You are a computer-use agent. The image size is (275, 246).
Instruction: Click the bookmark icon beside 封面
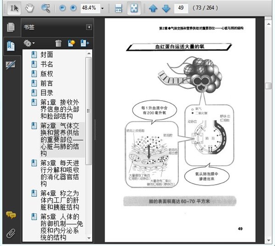(x=34, y=55)
